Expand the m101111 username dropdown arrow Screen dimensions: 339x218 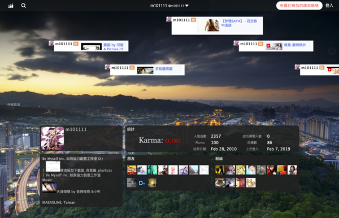click(187, 6)
